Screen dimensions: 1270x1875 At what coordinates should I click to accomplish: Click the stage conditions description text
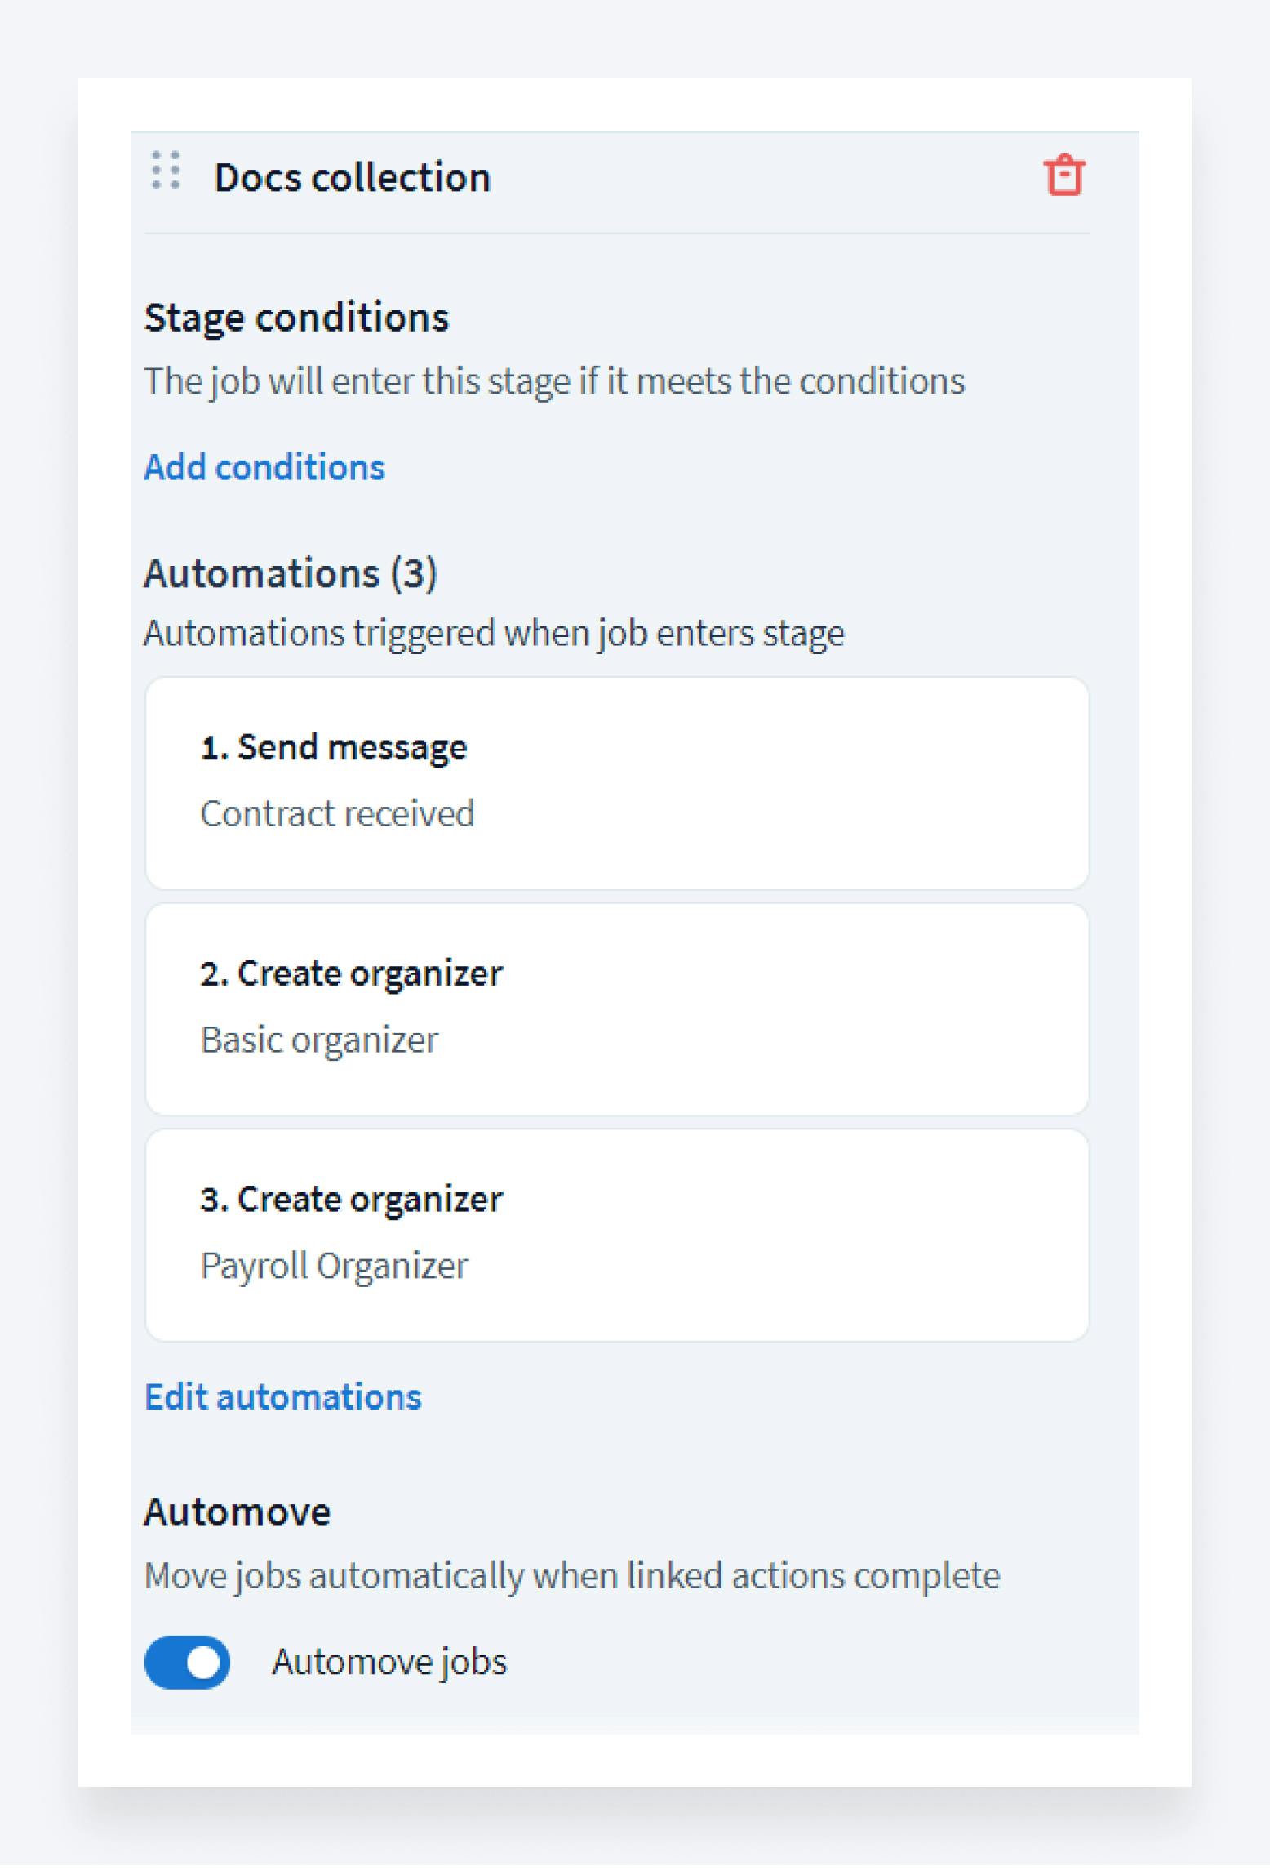pos(554,381)
